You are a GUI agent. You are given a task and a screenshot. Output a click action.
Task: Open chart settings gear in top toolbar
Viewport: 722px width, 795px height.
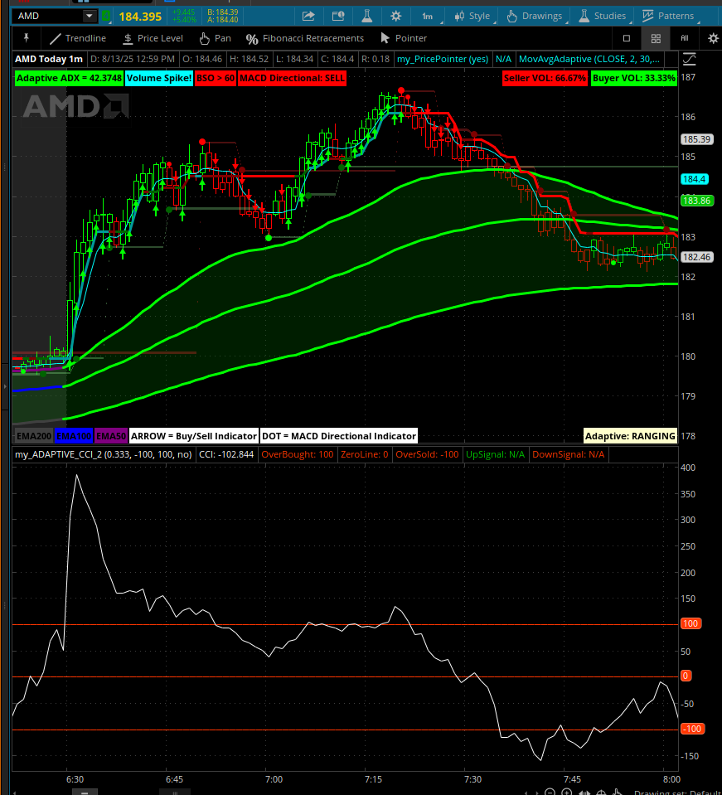click(x=396, y=16)
